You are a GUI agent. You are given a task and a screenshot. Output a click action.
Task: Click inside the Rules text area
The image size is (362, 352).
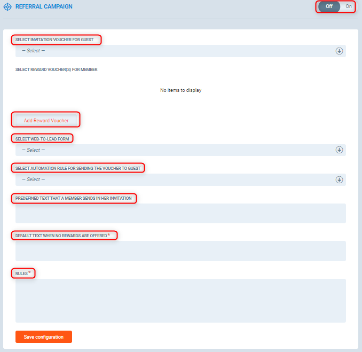point(180,300)
